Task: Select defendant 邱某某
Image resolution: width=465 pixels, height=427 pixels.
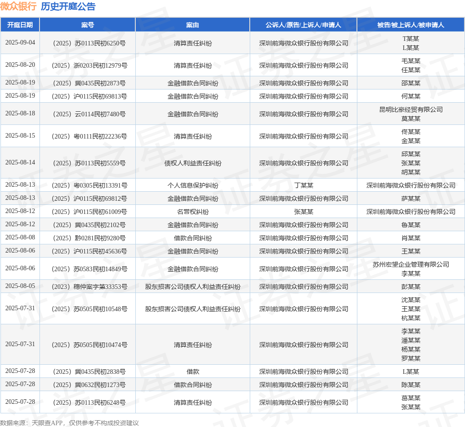Action: pos(411,154)
